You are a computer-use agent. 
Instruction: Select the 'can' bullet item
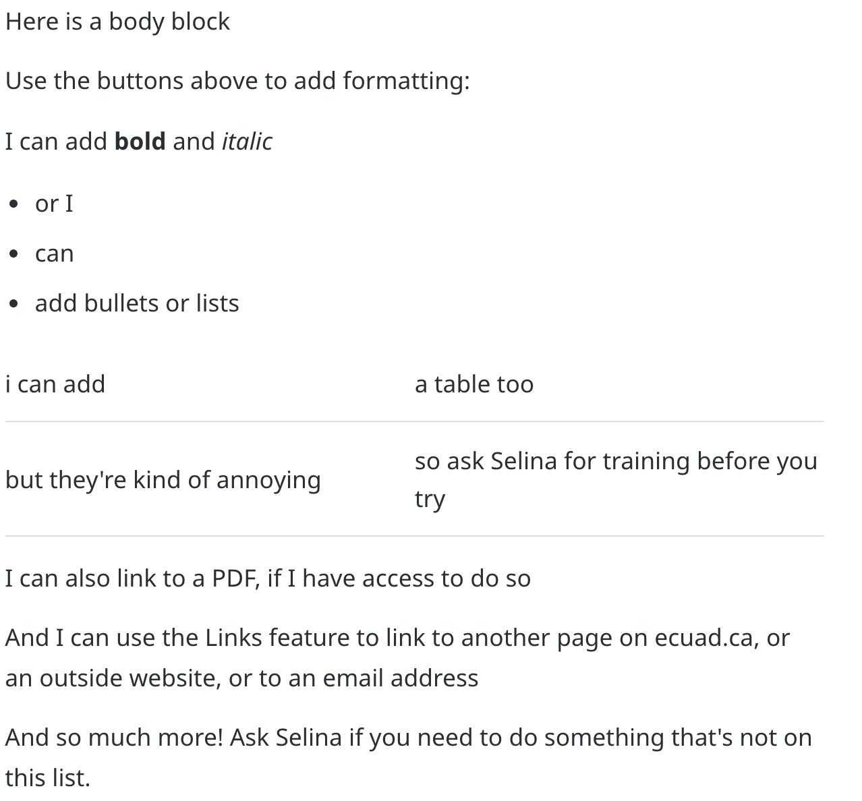coord(54,254)
